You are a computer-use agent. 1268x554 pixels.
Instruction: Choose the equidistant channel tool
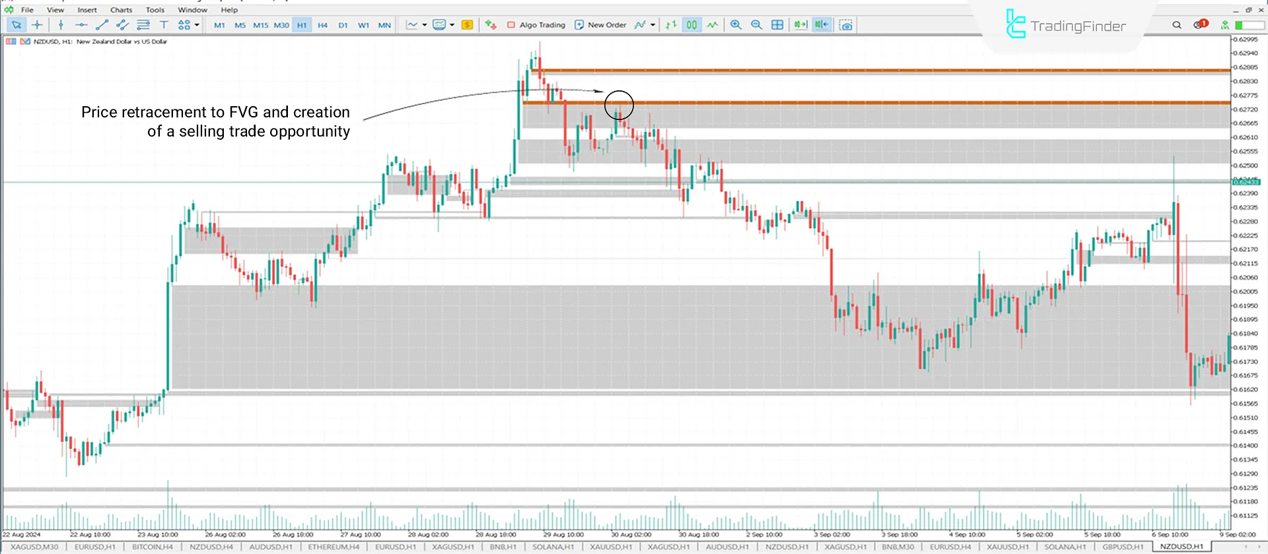pyautogui.click(x=122, y=25)
